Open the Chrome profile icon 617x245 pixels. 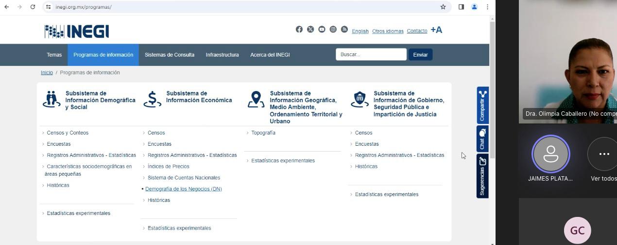click(474, 7)
